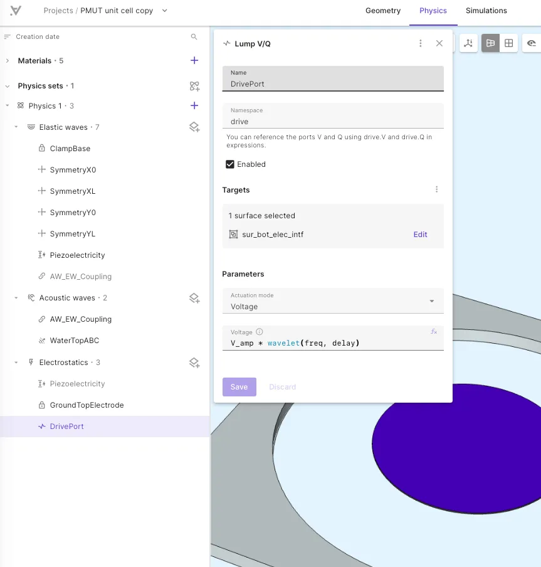Image resolution: width=541 pixels, height=567 pixels.
Task: Click the Name input field
Action: (333, 78)
